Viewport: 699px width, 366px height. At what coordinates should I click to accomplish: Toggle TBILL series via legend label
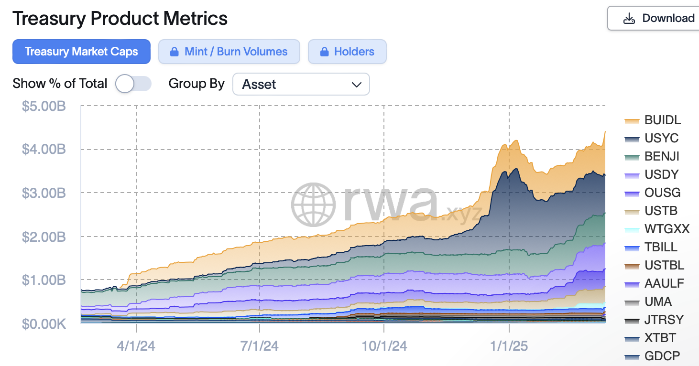coord(661,247)
